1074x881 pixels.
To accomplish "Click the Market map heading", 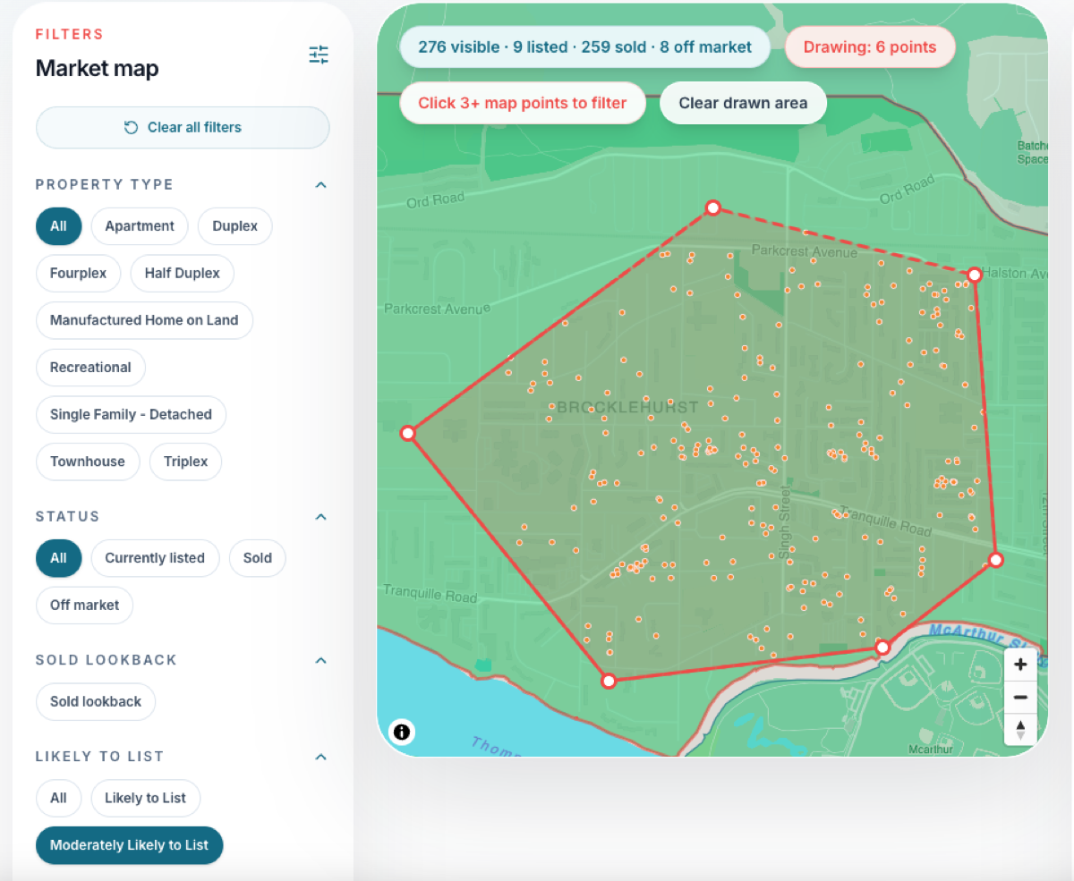I will point(97,68).
